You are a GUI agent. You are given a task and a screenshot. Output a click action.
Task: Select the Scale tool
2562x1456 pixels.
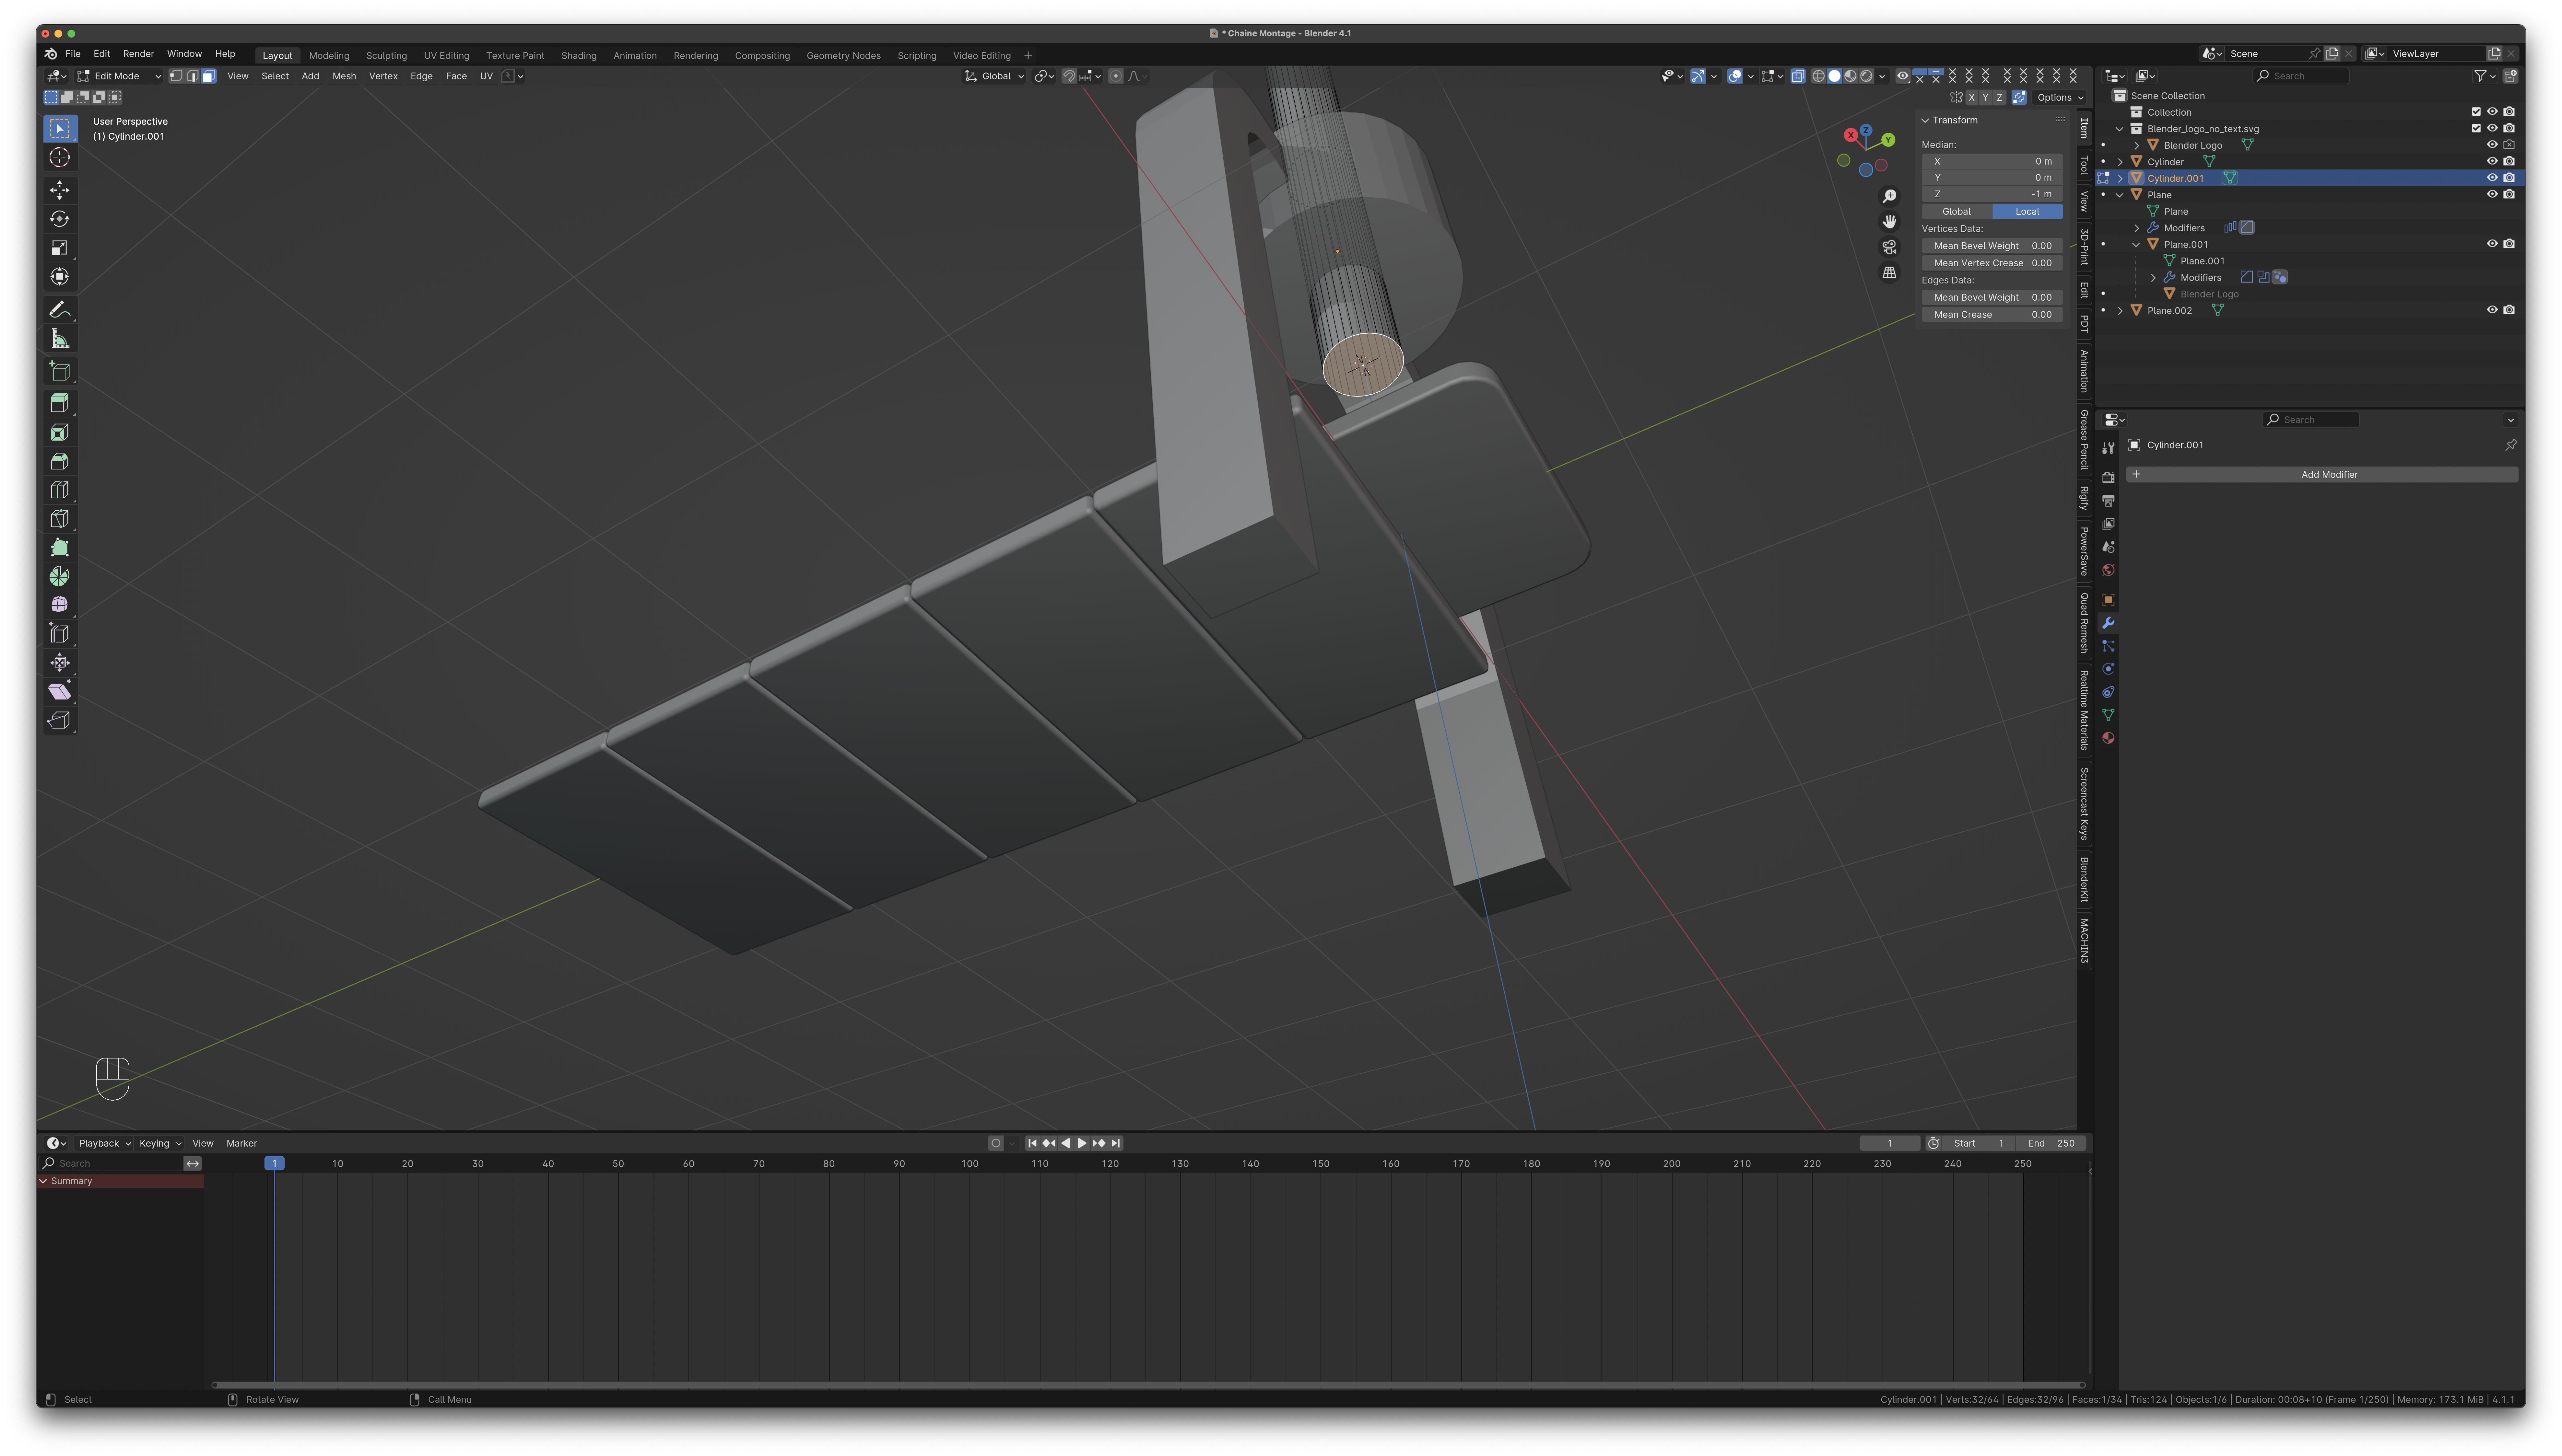(60, 248)
